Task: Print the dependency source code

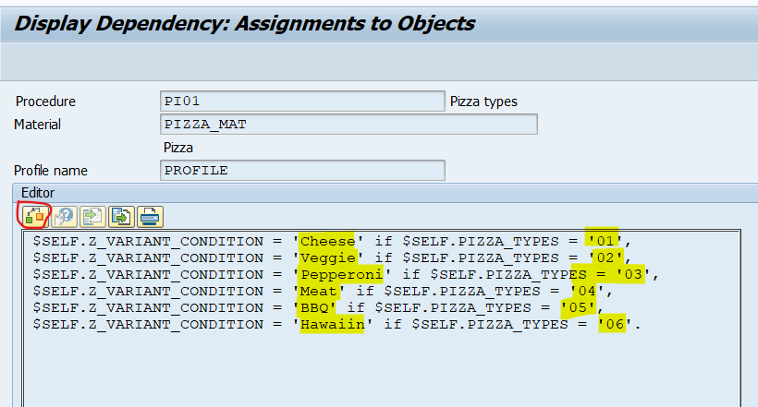Action: click(150, 216)
